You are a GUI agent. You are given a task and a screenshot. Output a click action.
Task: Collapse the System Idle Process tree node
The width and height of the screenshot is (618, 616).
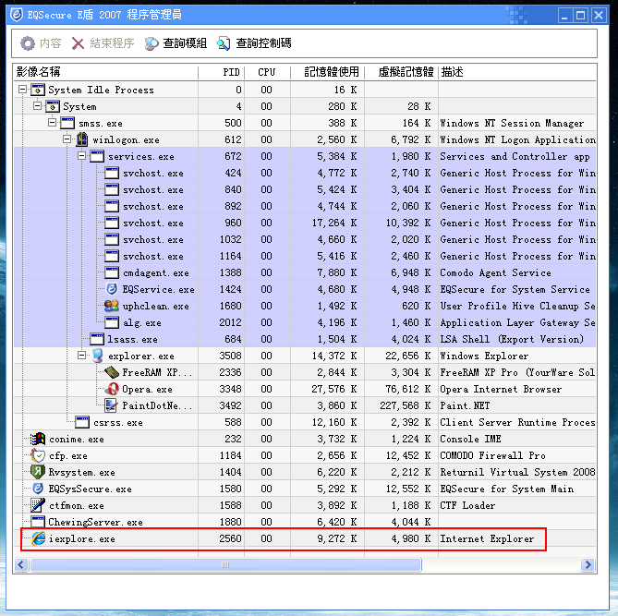[22, 90]
